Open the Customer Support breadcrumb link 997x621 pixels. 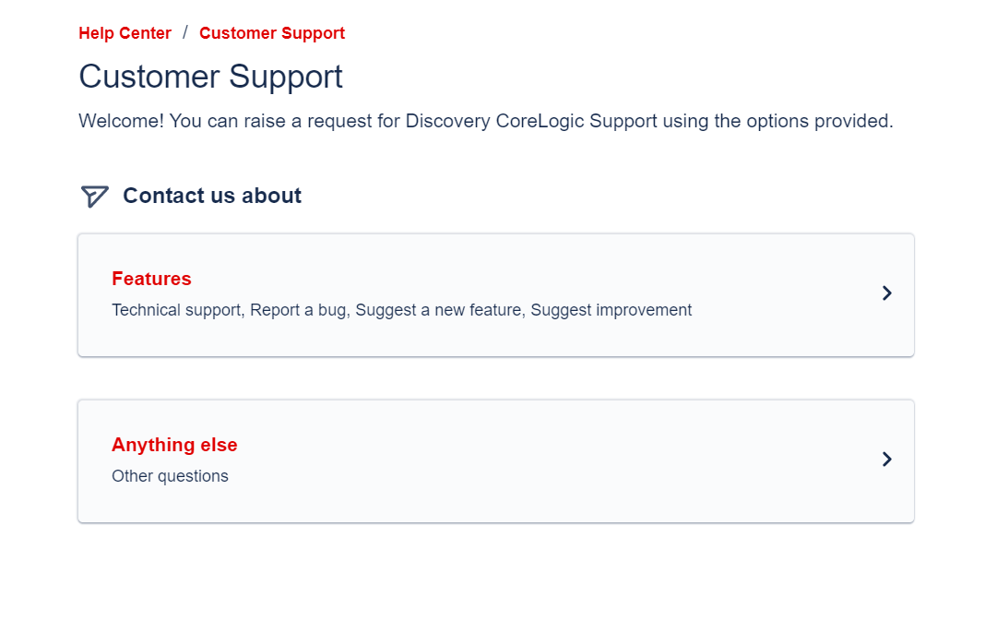click(272, 33)
